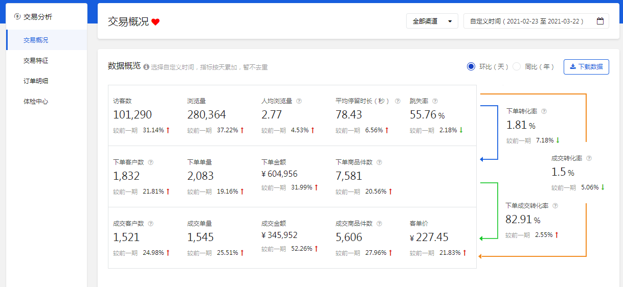This screenshot has width=623, height=287.
Task: Click the 下单单量 value 2,083
Action: [x=201, y=176]
